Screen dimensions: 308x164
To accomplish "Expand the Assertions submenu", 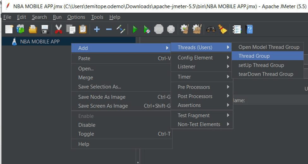I will tap(202, 105).
